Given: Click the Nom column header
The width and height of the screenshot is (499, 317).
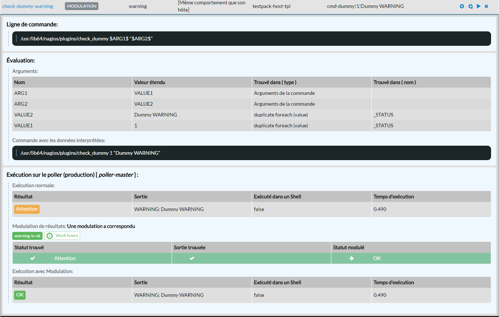Looking at the screenshot, I should click(x=20, y=82).
